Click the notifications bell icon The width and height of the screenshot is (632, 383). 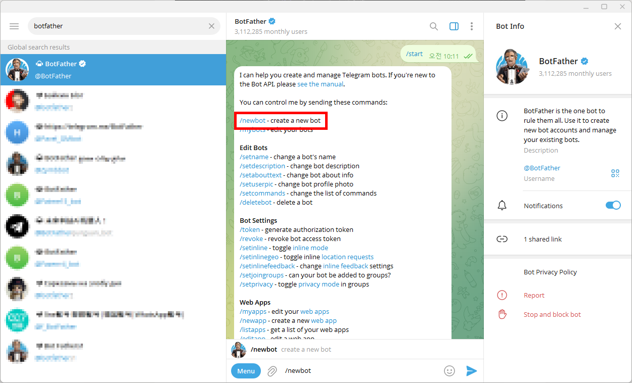[x=502, y=206]
